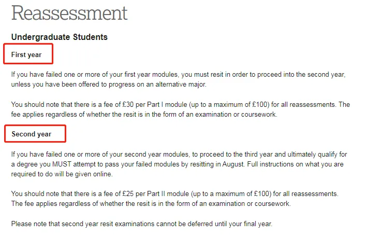Select the Undergraduate Students heading
The width and height of the screenshot is (366, 236).
[60, 37]
